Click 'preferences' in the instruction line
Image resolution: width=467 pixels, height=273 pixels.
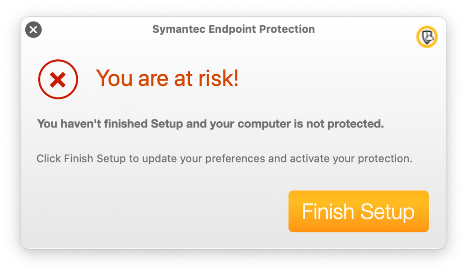click(x=235, y=159)
